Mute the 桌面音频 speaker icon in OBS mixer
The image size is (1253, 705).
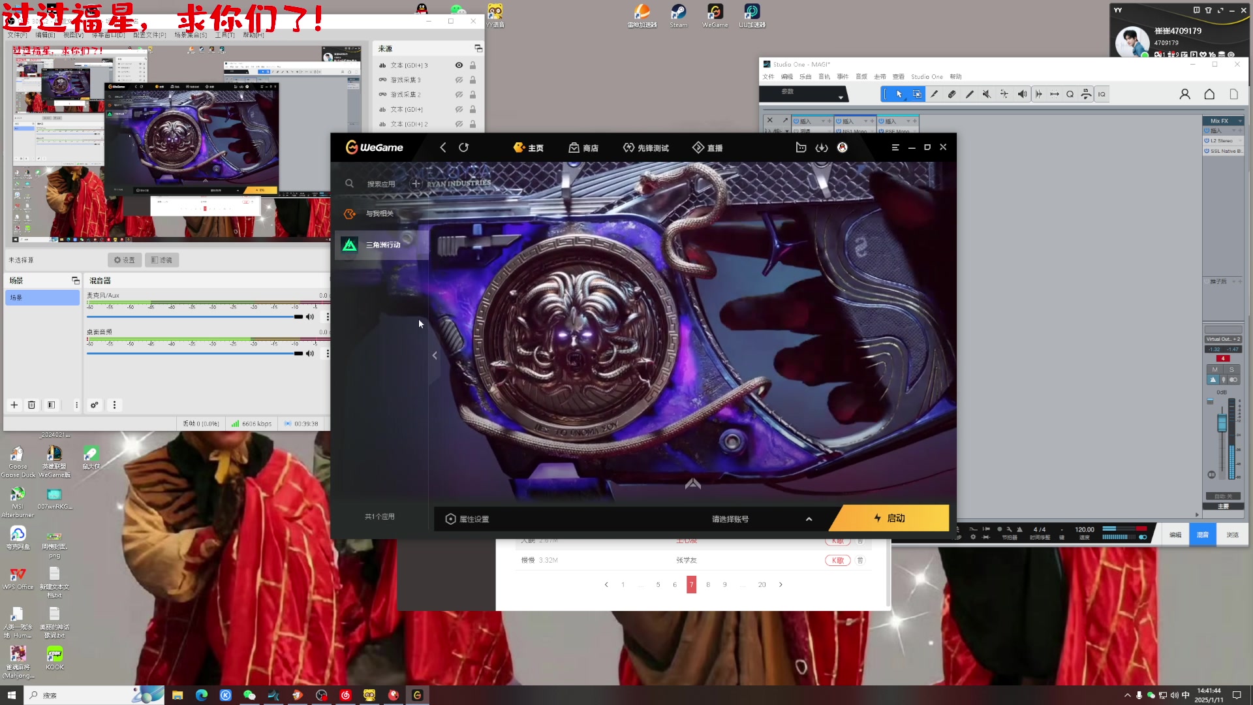[x=310, y=353]
